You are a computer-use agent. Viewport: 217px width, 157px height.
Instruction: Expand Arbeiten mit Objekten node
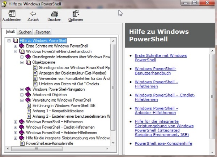tap(22, 95)
